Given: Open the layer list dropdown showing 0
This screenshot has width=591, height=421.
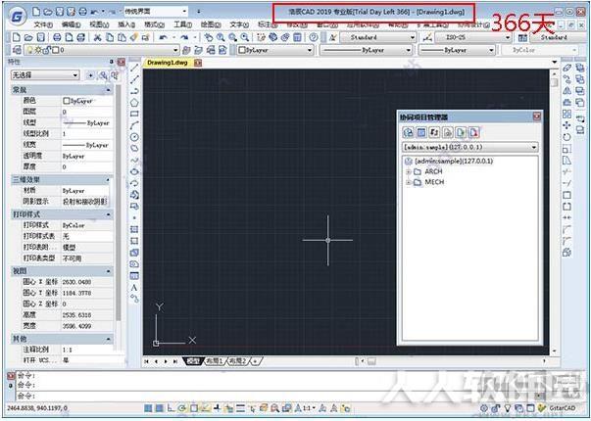Looking at the screenshot, I should (x=101, y=50).
